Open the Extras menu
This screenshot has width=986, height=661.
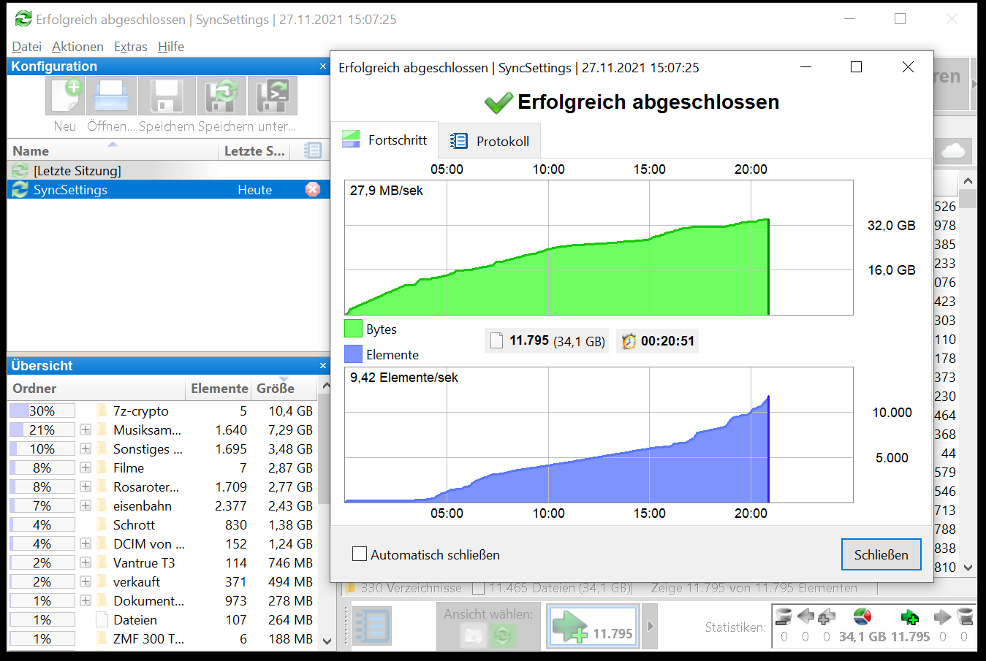[x=131, y=46]
